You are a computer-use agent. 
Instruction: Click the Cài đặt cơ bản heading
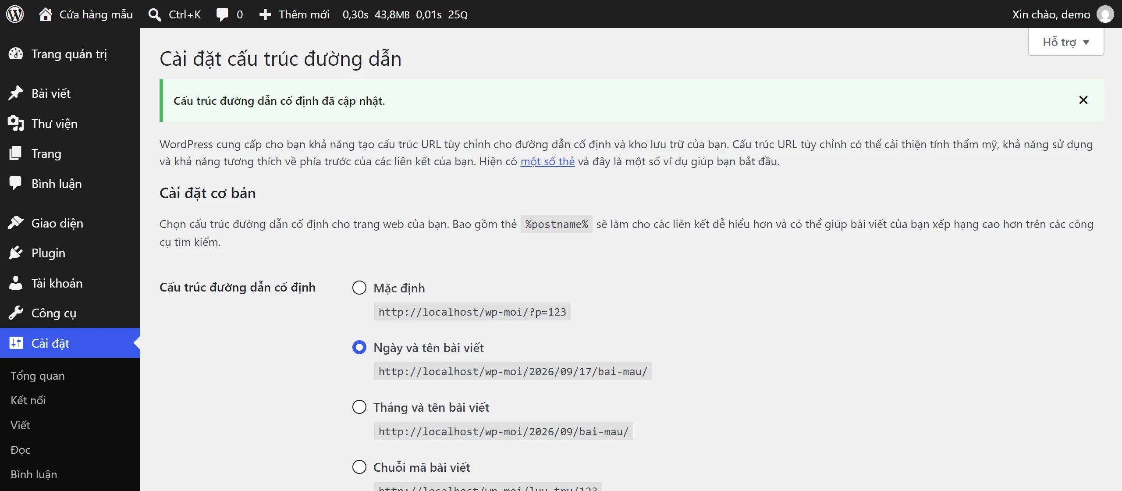point(208,193)
